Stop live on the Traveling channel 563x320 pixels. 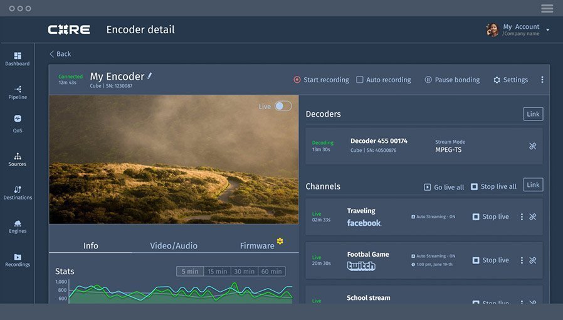pos(490,216)
